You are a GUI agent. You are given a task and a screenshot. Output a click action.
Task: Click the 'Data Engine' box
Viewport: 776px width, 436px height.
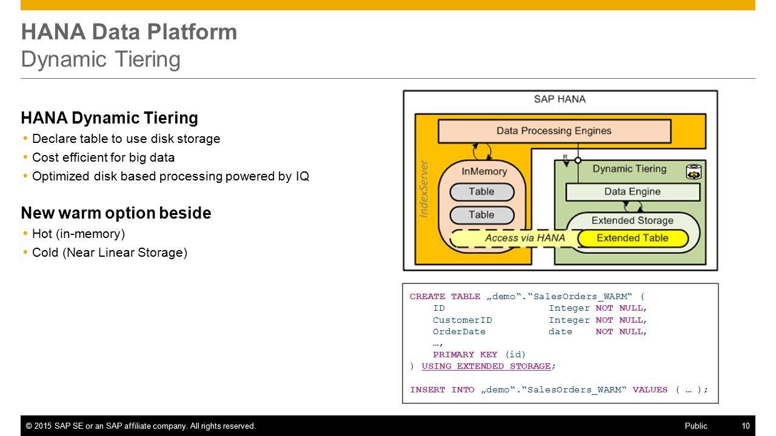632,192
